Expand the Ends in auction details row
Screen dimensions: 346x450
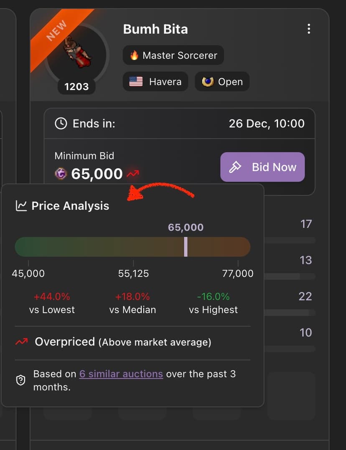coord(180,124)
